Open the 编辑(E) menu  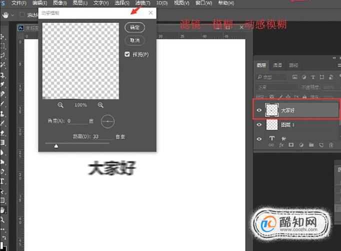[39, 3]
